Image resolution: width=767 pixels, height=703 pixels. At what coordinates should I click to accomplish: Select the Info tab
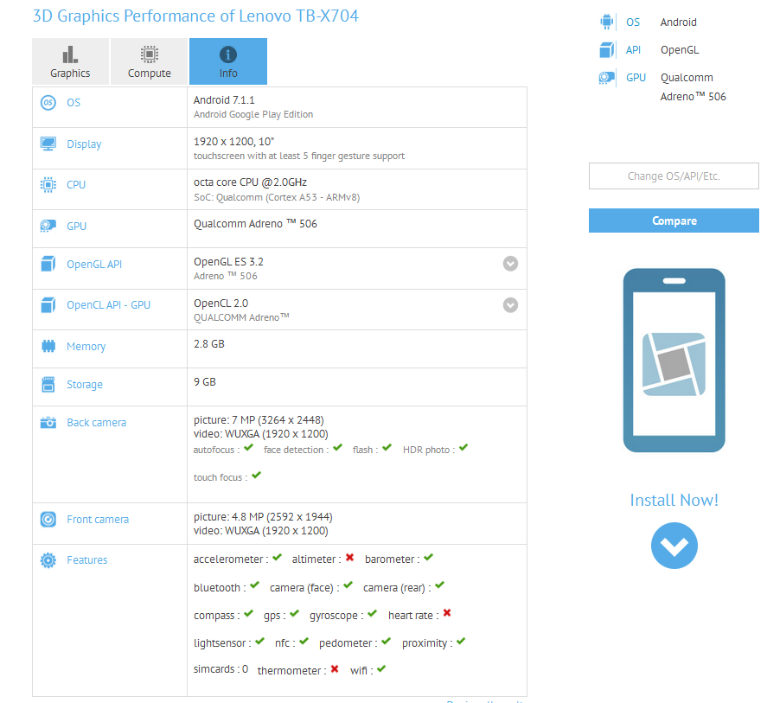(x=228, y=61)
